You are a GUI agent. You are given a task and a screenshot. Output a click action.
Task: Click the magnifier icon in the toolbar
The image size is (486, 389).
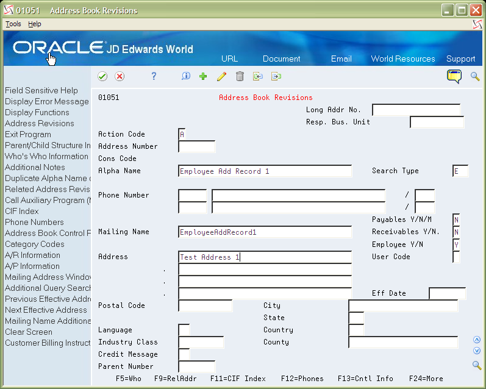click(475, 76)
